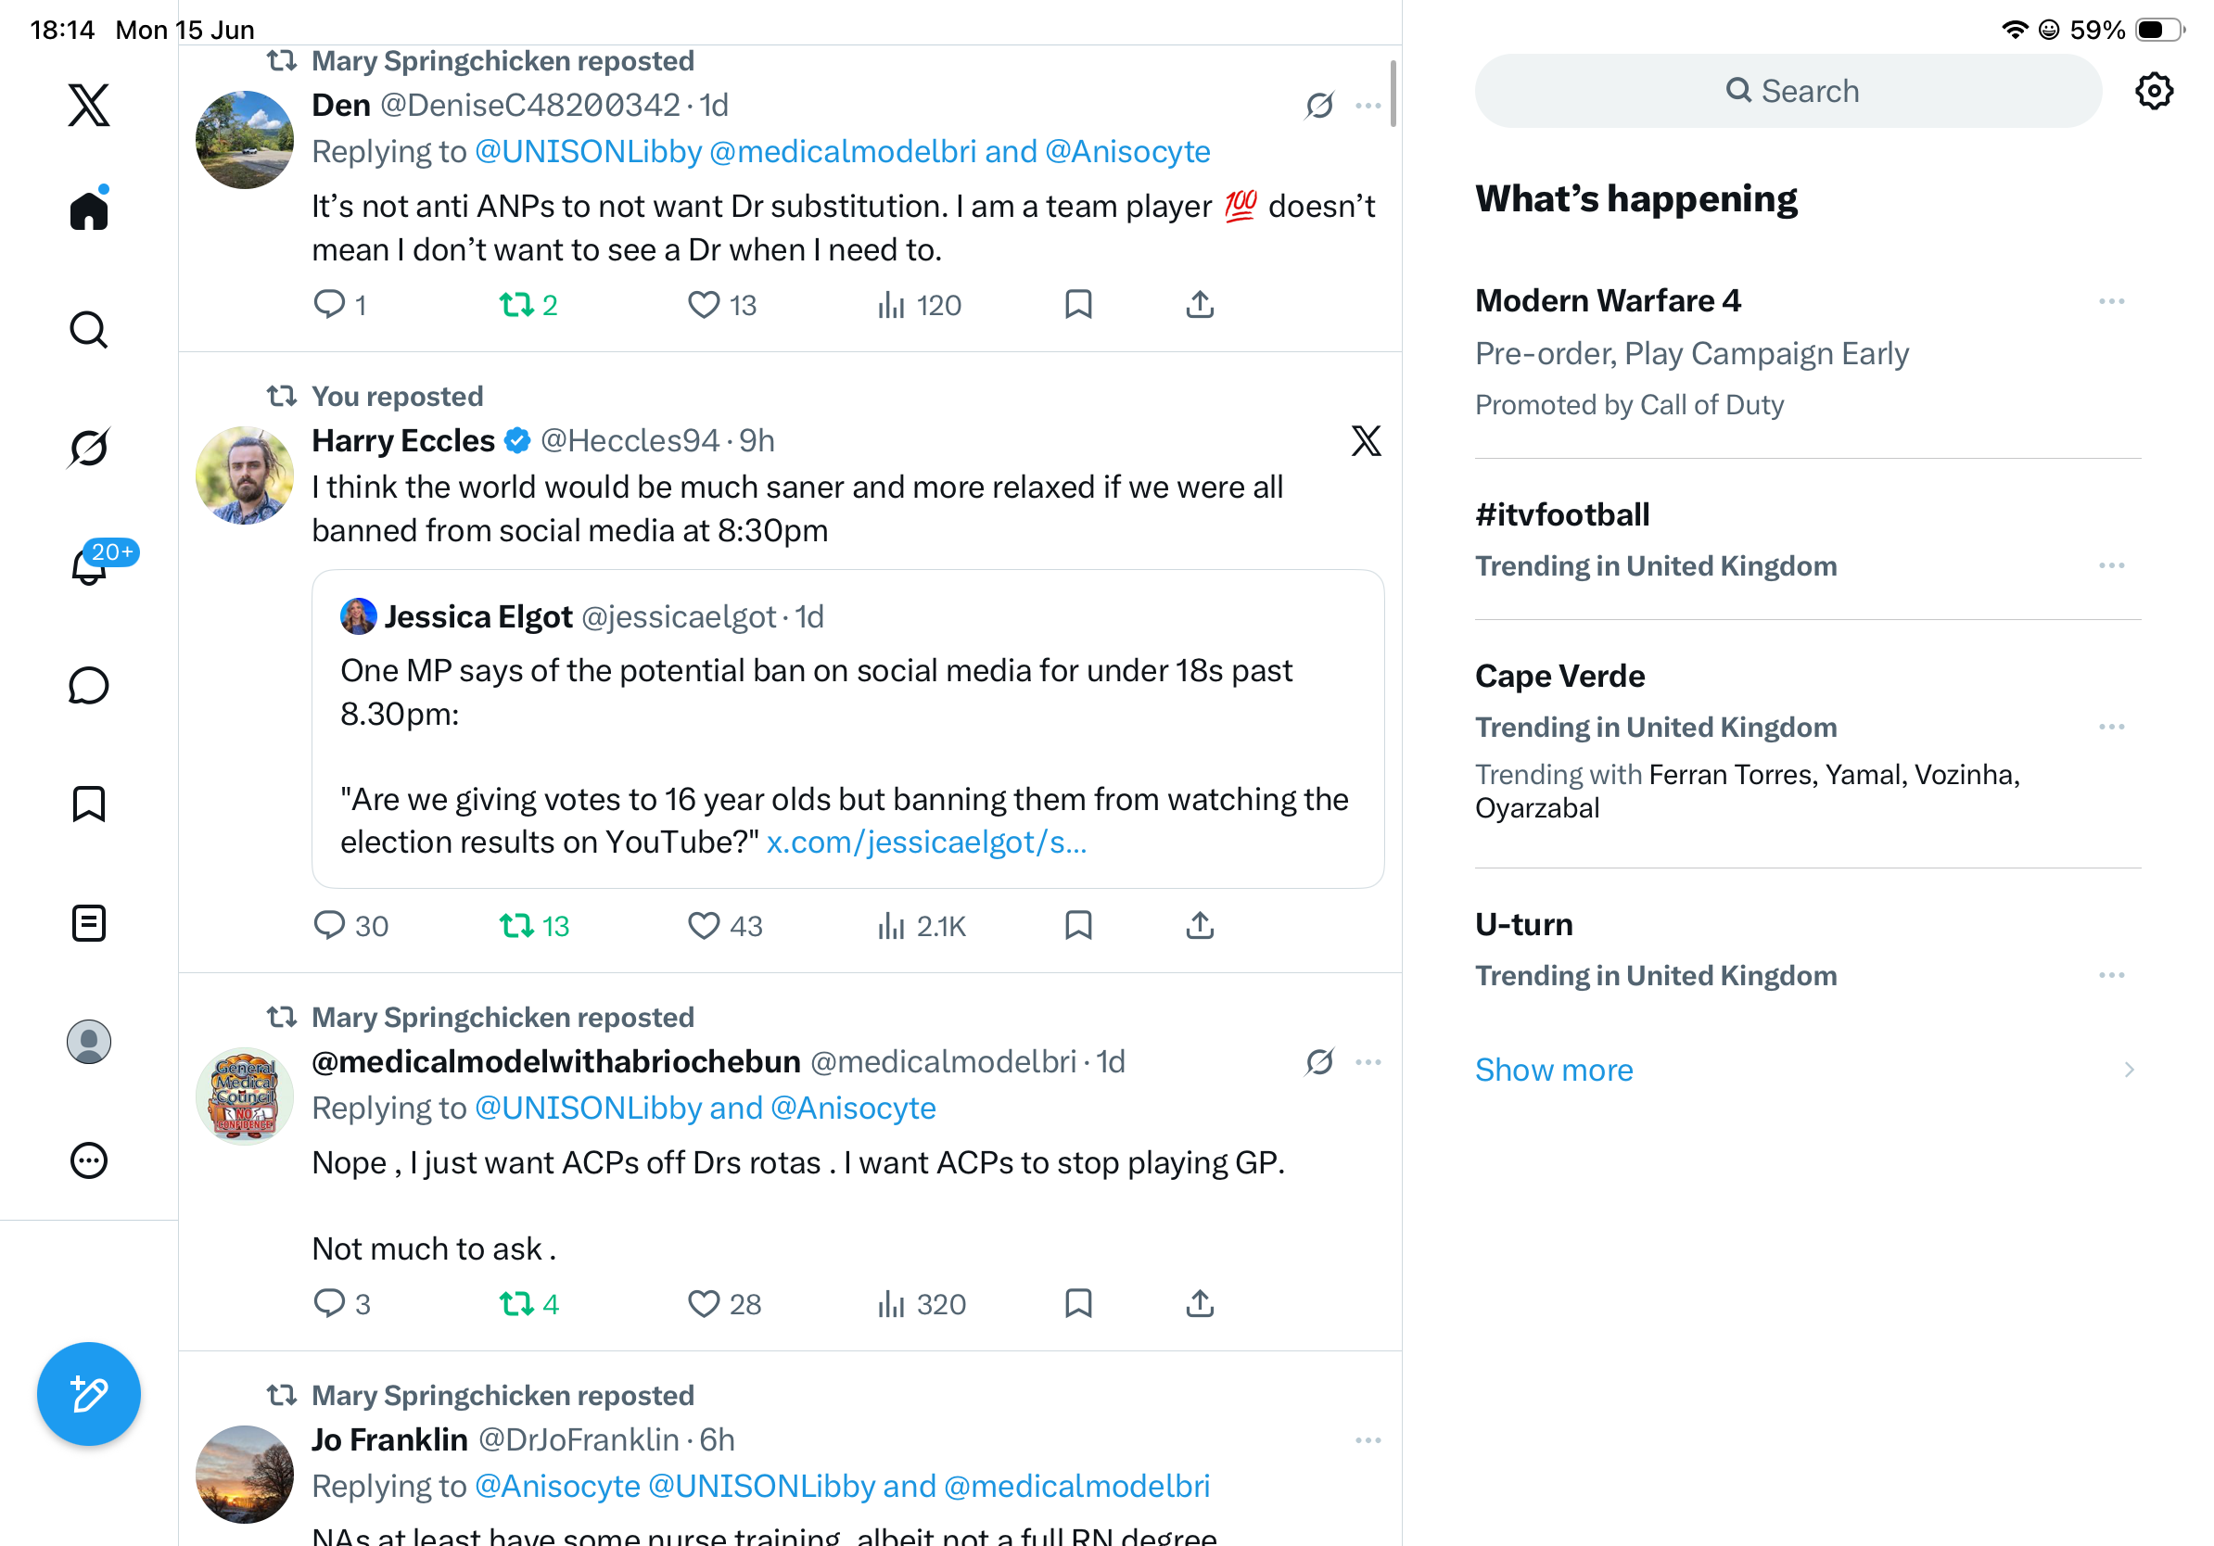
Task: Open the notifications bell with 20+ badge
Action: coord(89,565)
